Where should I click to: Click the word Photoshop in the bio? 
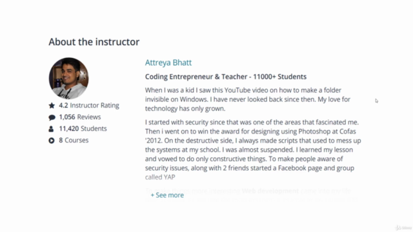(x=314, y=131)
